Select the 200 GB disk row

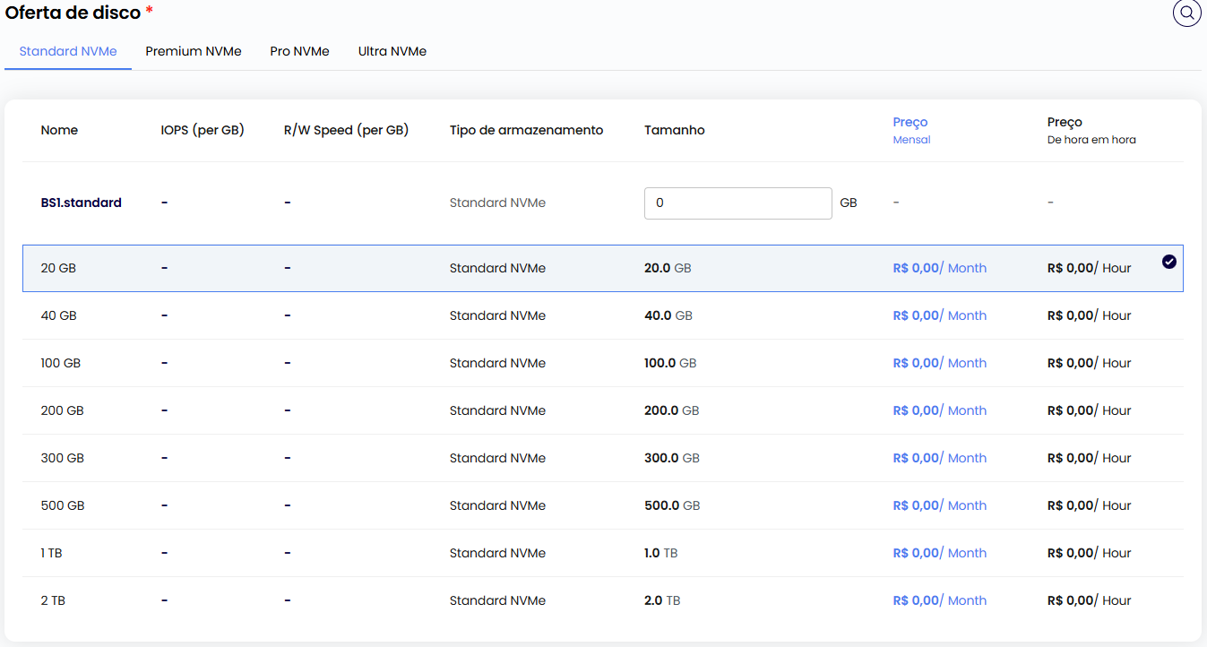click(x=603, y=410)
